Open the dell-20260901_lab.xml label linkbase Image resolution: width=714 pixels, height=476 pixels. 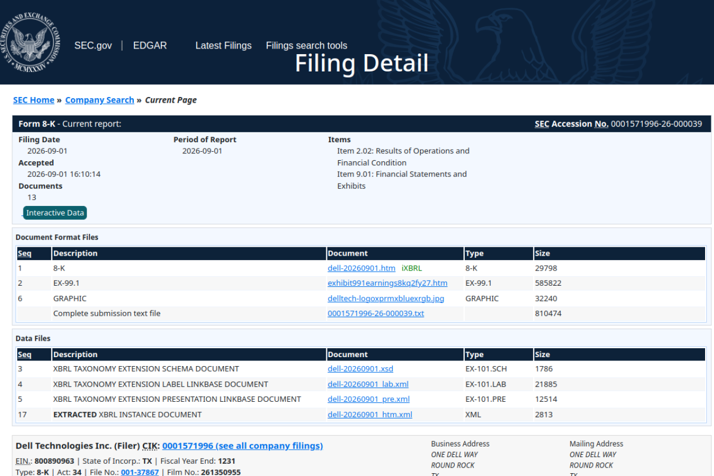tap(368, 384)
